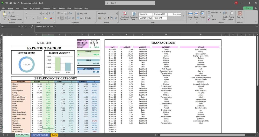Click the Increase Decimal icon

(x=112, y=18)
